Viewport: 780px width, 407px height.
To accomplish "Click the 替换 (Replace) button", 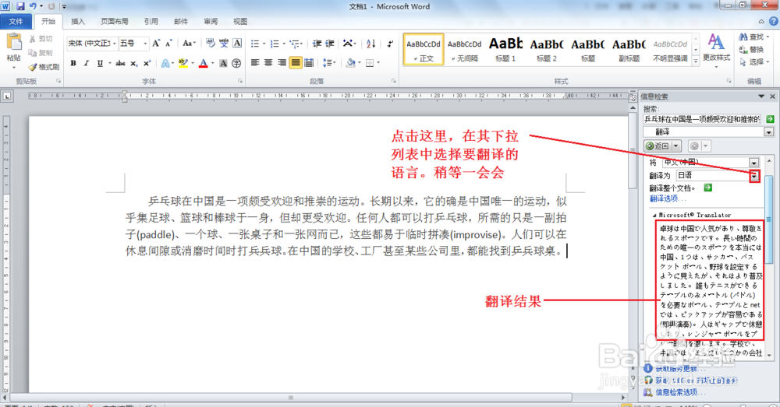I will [752, 50].
